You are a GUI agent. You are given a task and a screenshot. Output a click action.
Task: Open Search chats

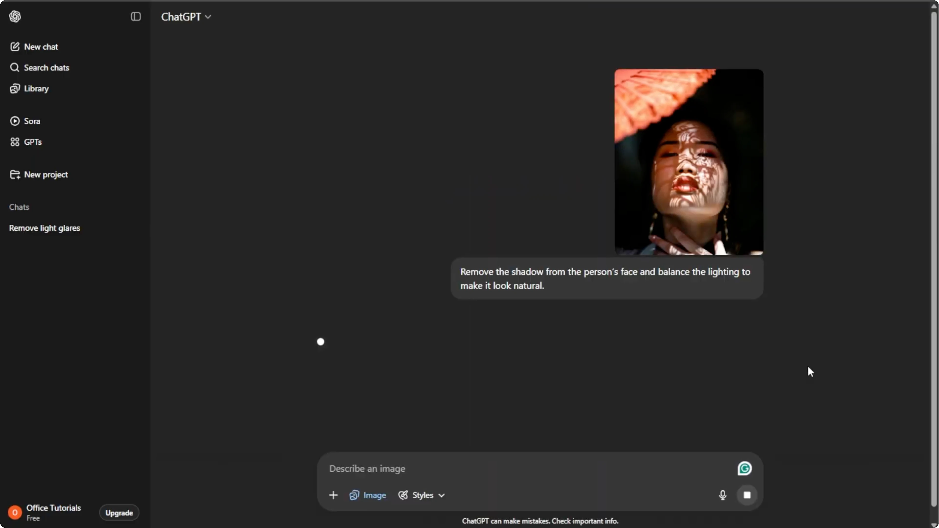pyautogui.click(x=39, y=68)
